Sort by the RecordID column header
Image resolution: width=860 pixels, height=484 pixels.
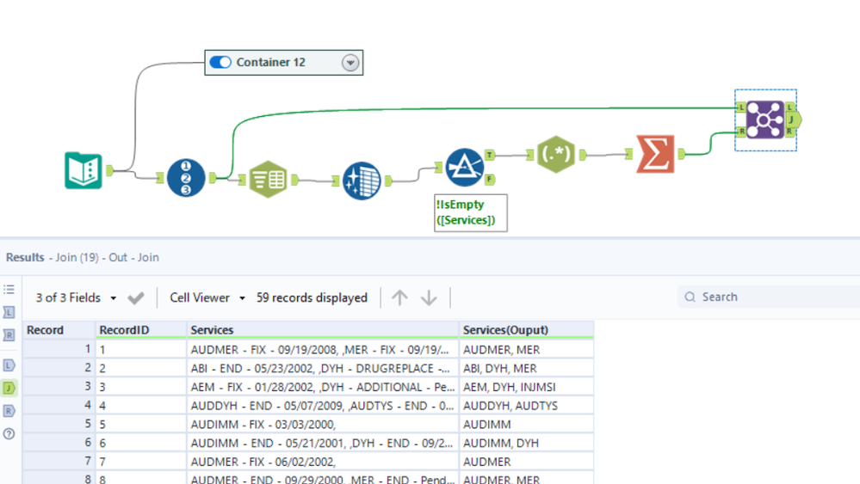coord(141,330)
